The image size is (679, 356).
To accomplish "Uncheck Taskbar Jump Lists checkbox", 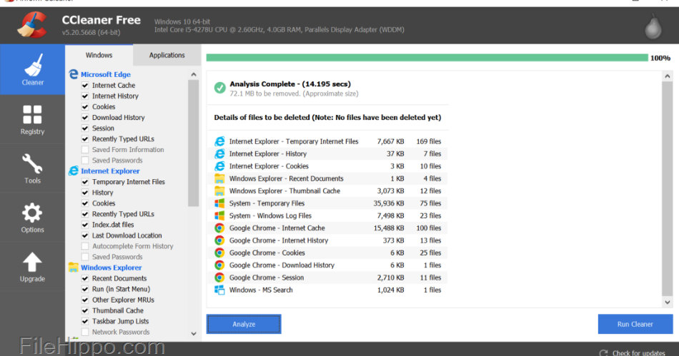I will point(85,322).
